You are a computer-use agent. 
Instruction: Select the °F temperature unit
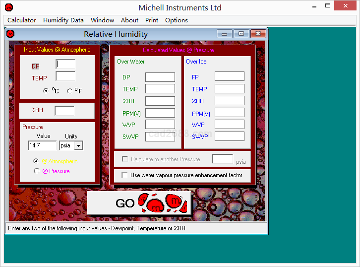(69, 91)
